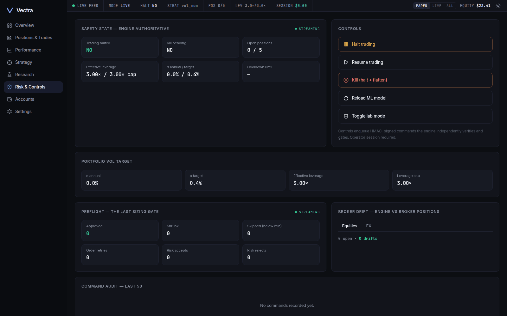The height and width of the screenshot is (316, 507).
Task: Open Risk & Controls in sidebar
Action: (33, 87)
